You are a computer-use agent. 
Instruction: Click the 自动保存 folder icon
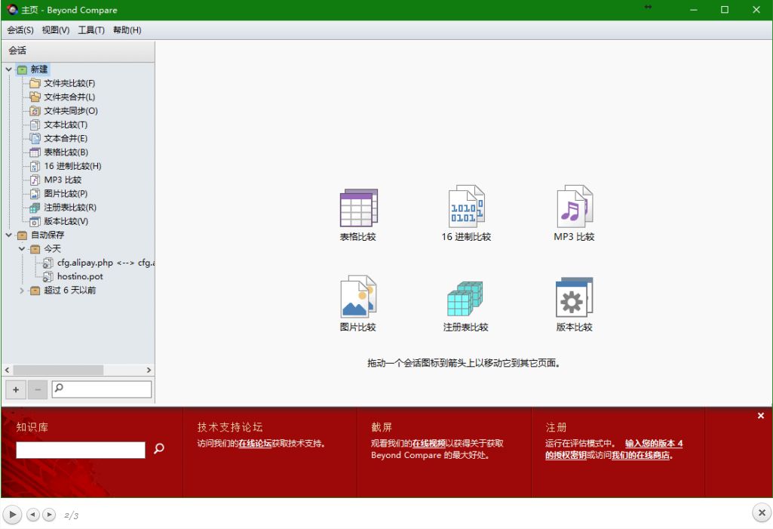pos(22,235)
